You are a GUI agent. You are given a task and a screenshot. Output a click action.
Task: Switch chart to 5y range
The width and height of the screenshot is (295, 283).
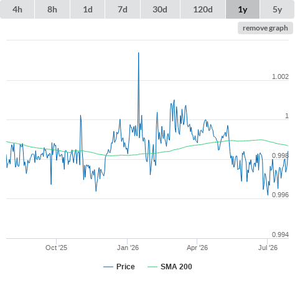pos(278,9)
